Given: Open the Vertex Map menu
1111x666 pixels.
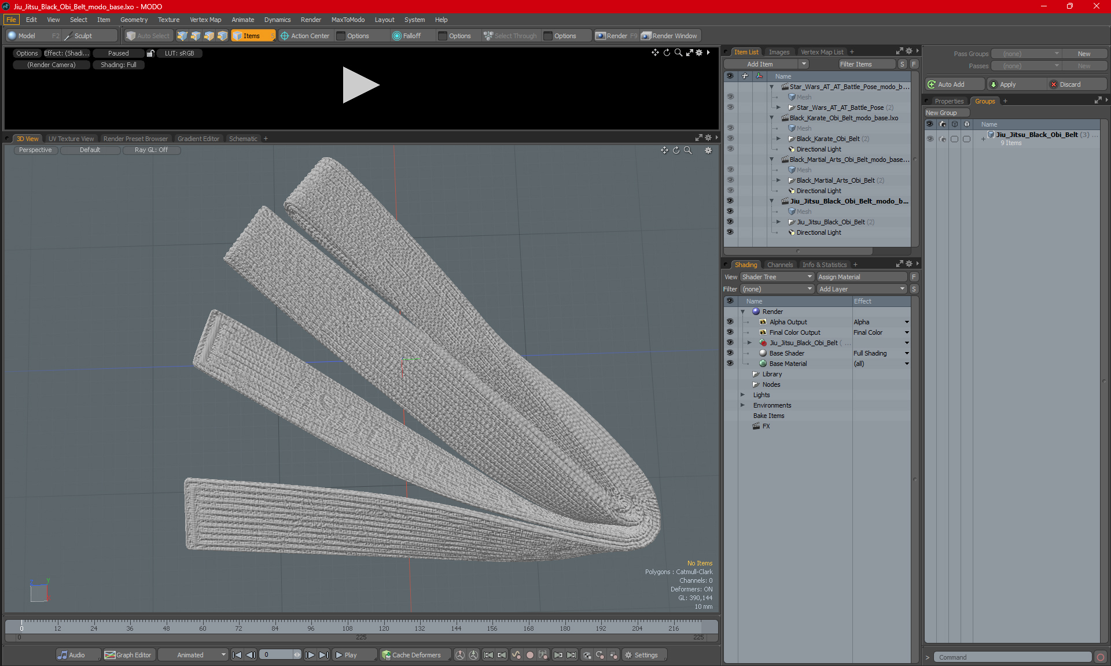Looking at the screenshot, I should pyautogui.click(x=205, y=20).
